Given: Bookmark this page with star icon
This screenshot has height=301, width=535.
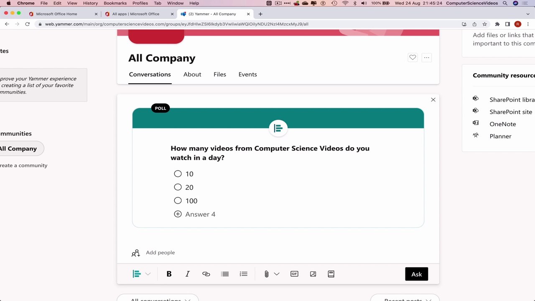Looking at the screenshot, I should click(x=485, y=24).
